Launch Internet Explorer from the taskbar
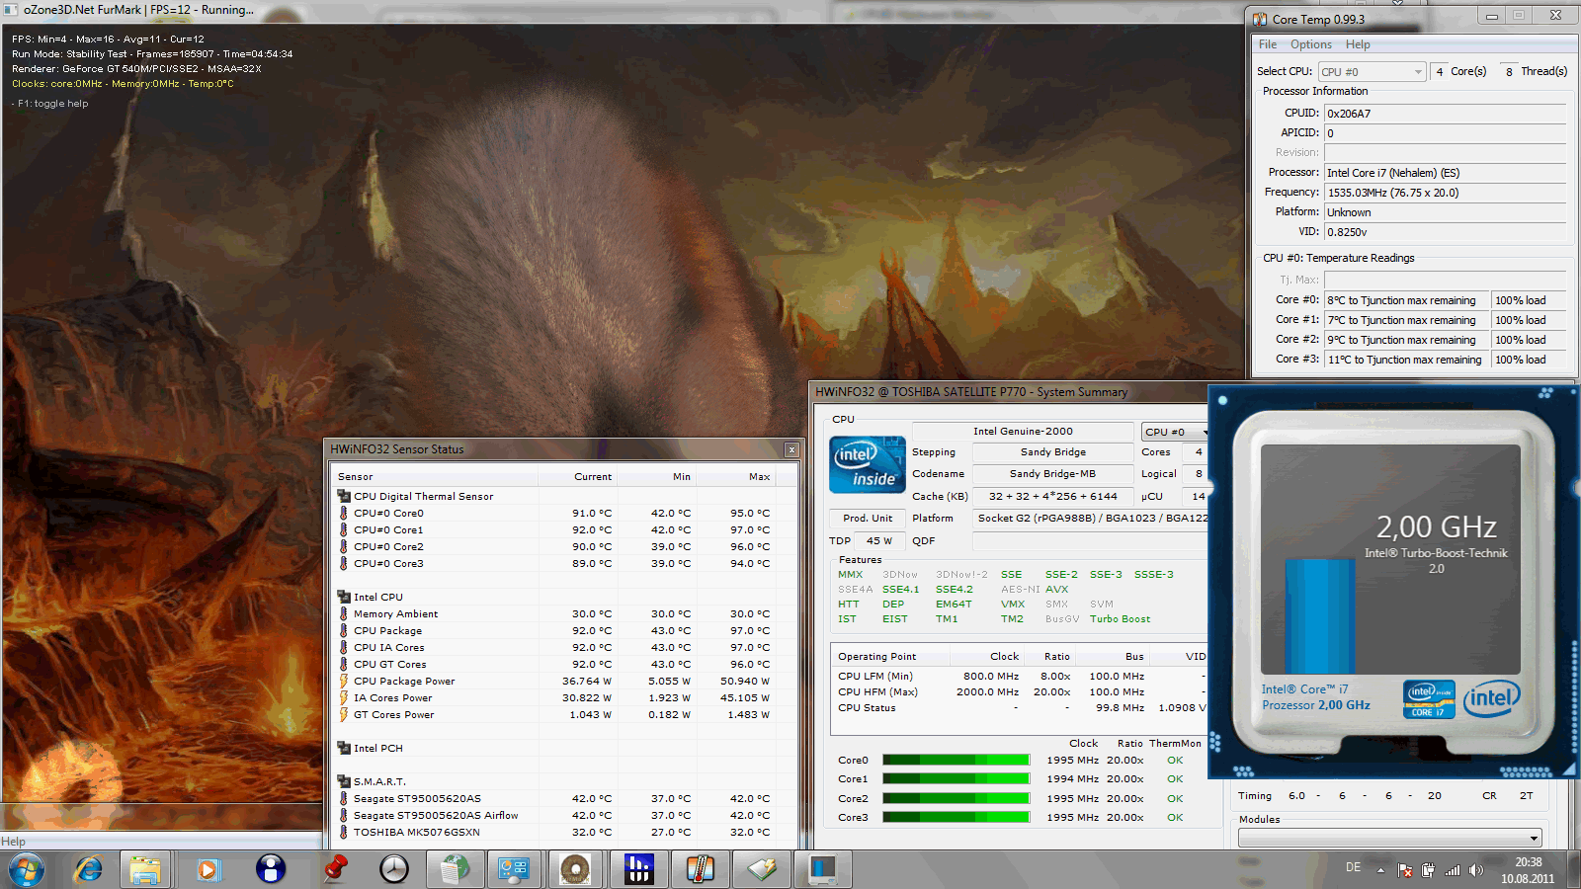 tap(88, 869)
